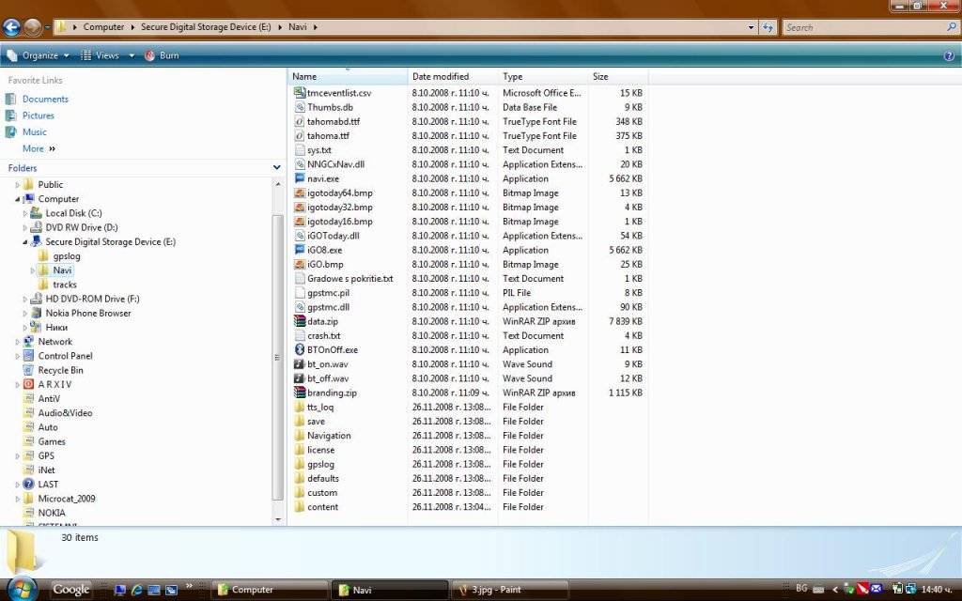This screenshot has width=962, height=601.
Task: Click the bt_on.wav sound file icon
Action: (x=300, y=364)
